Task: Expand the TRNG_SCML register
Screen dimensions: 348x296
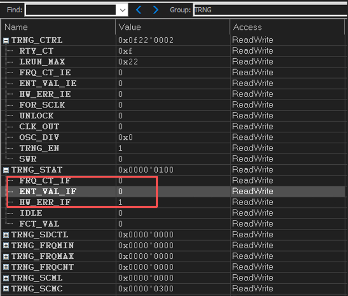Action: click(6, 278)
